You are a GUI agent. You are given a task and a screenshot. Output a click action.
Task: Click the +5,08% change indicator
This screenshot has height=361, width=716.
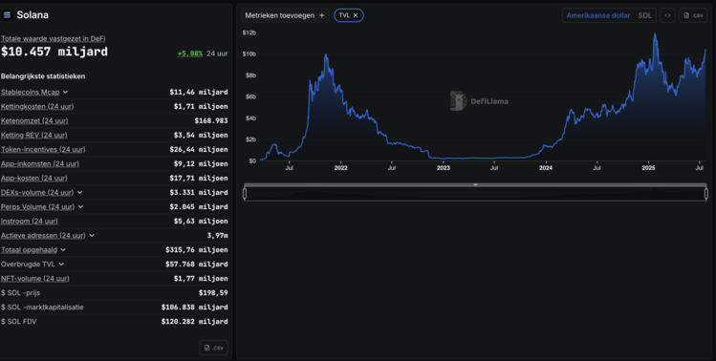click(x=190, y=53)
